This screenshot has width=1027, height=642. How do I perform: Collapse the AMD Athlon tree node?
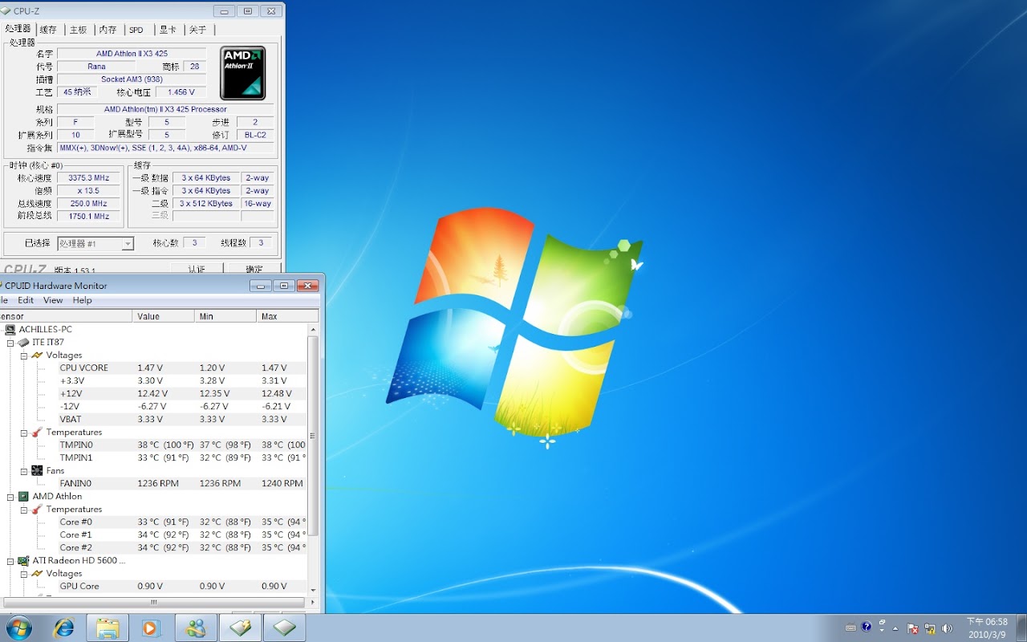(x=10, y=496)
